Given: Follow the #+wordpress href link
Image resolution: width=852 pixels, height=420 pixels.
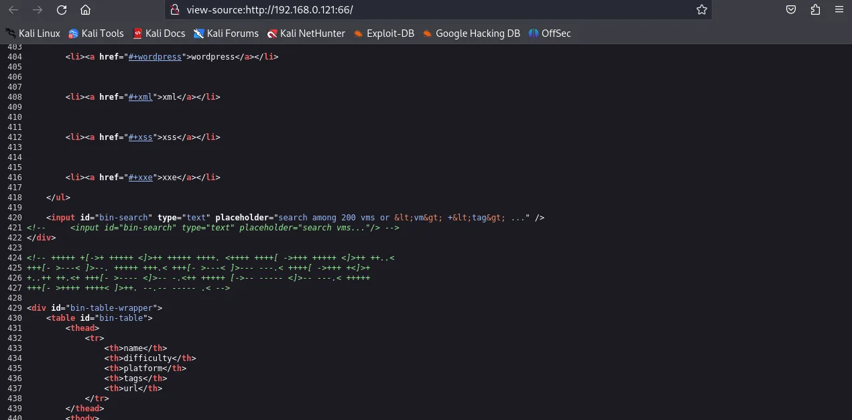Looking at the screenshot, I should coord(155,57).
